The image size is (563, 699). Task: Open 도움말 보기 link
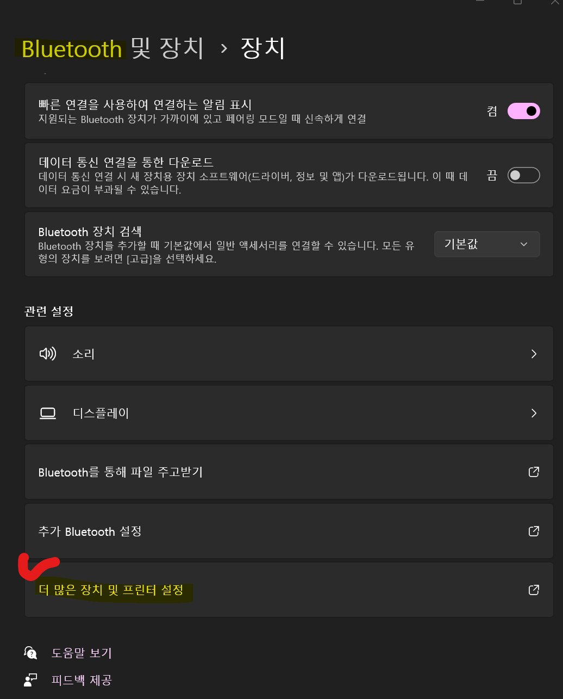[82, 653]
